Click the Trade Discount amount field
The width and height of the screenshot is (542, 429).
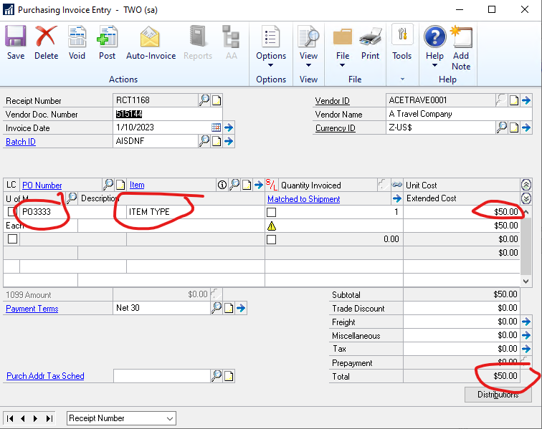pos(462,308)
